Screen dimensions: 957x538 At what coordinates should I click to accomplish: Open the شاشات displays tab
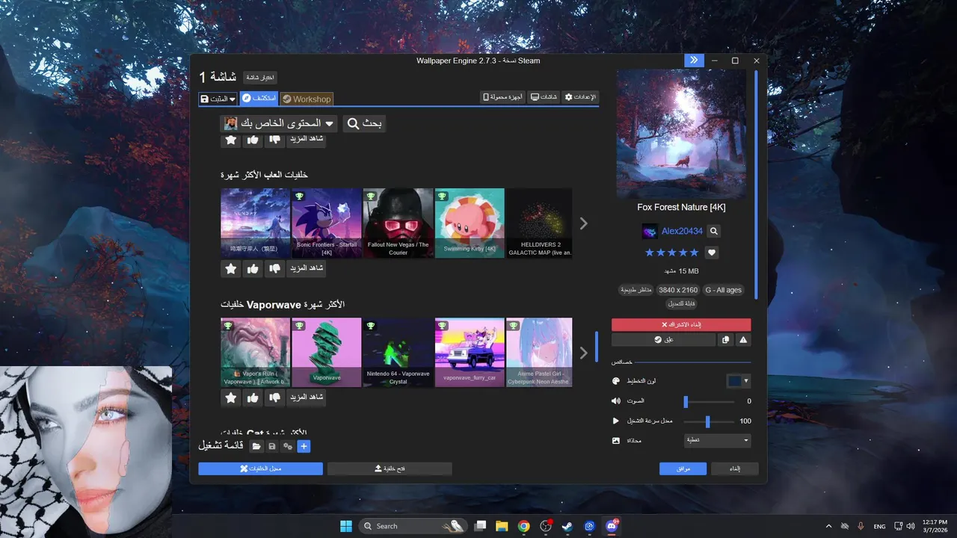[x=544, y=97]
